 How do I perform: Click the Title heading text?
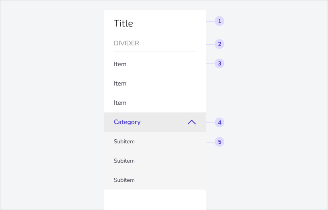point(123,23)
